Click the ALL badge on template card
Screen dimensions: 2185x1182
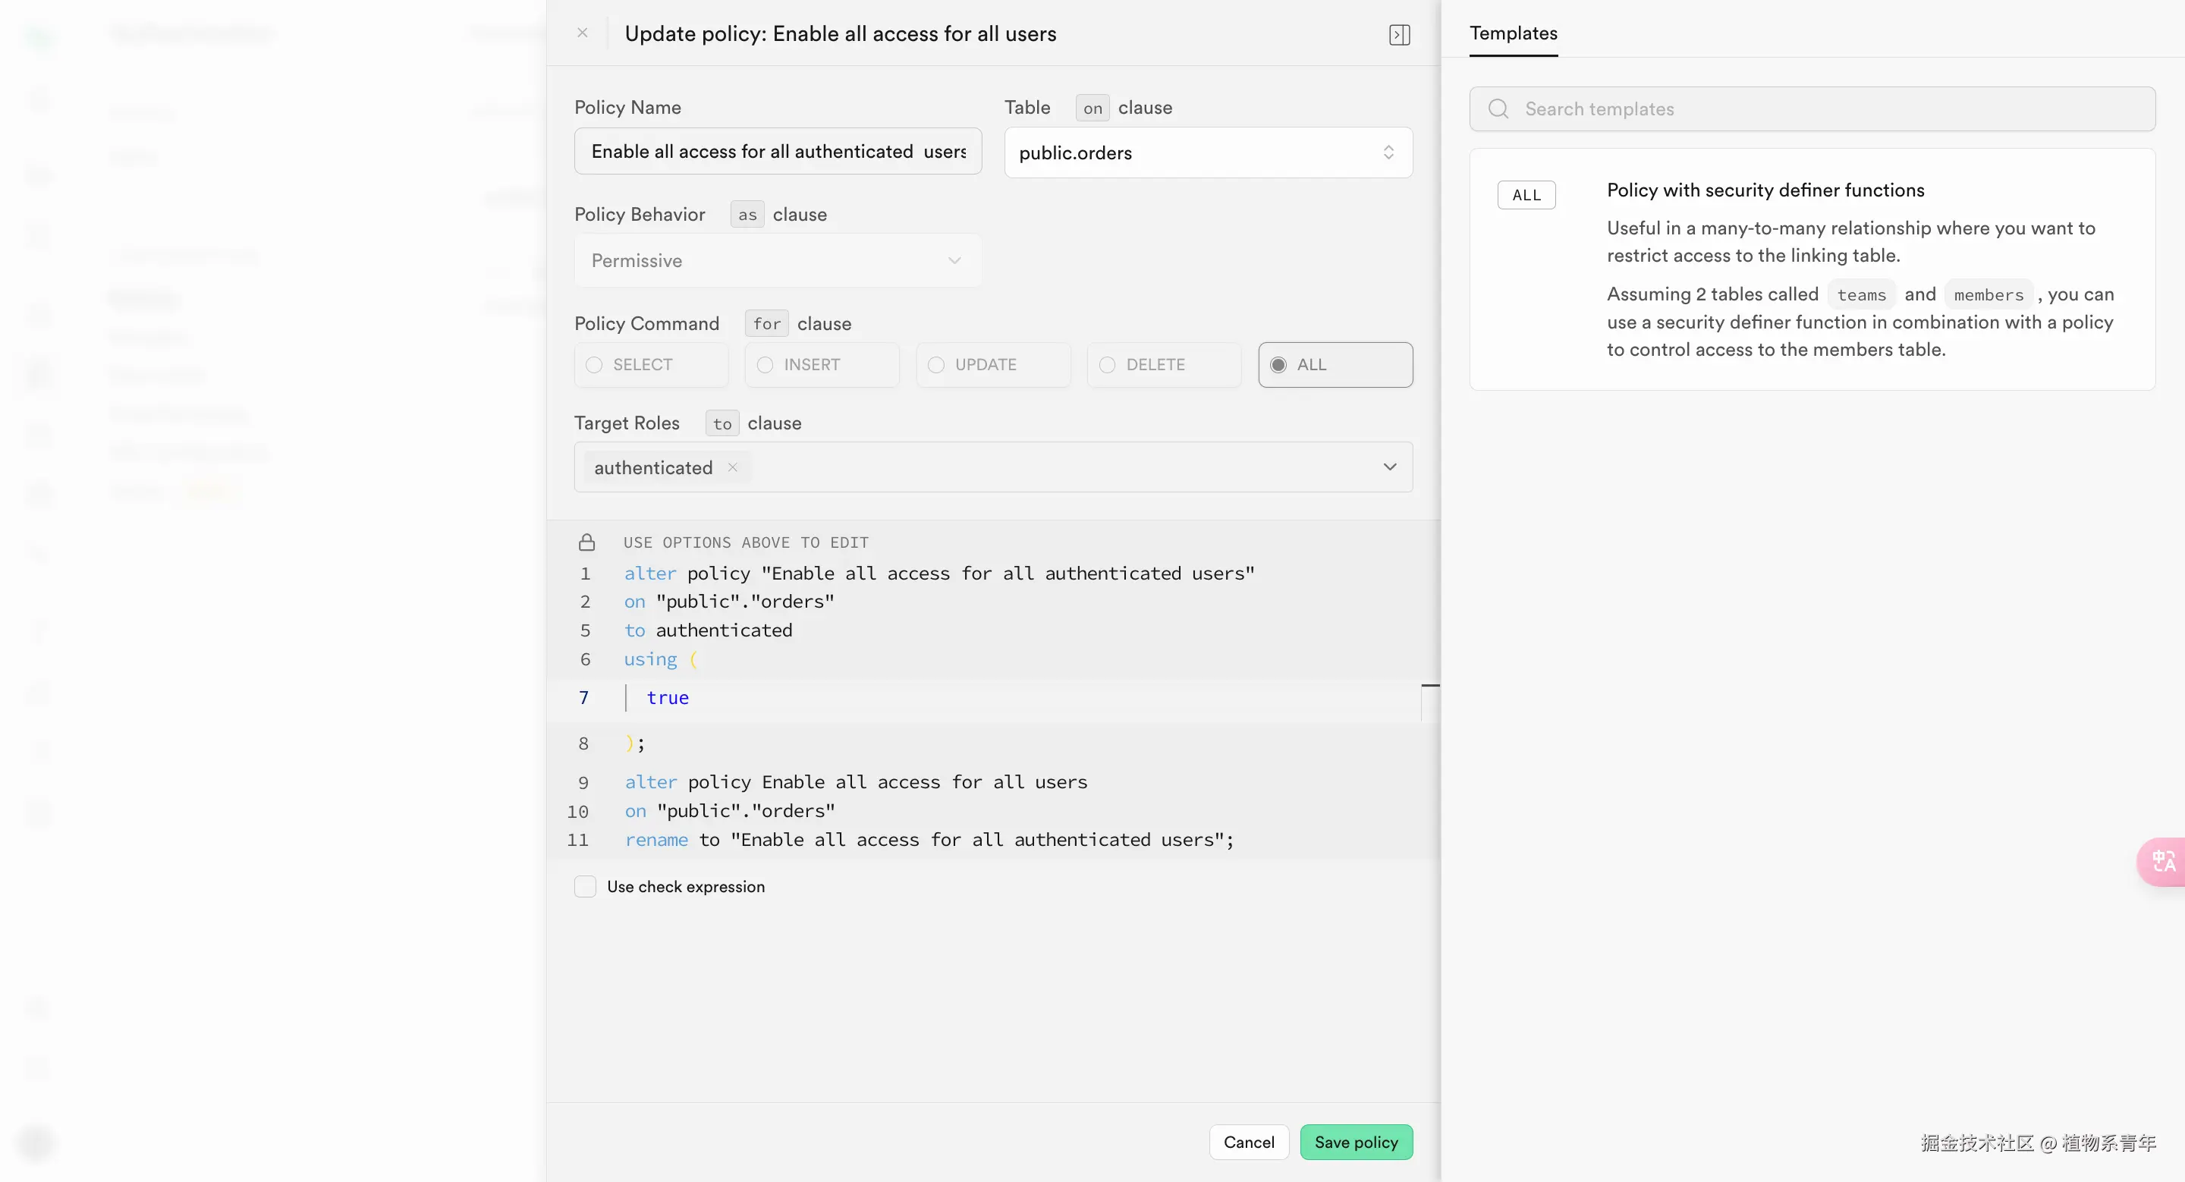coord(1526,195)
